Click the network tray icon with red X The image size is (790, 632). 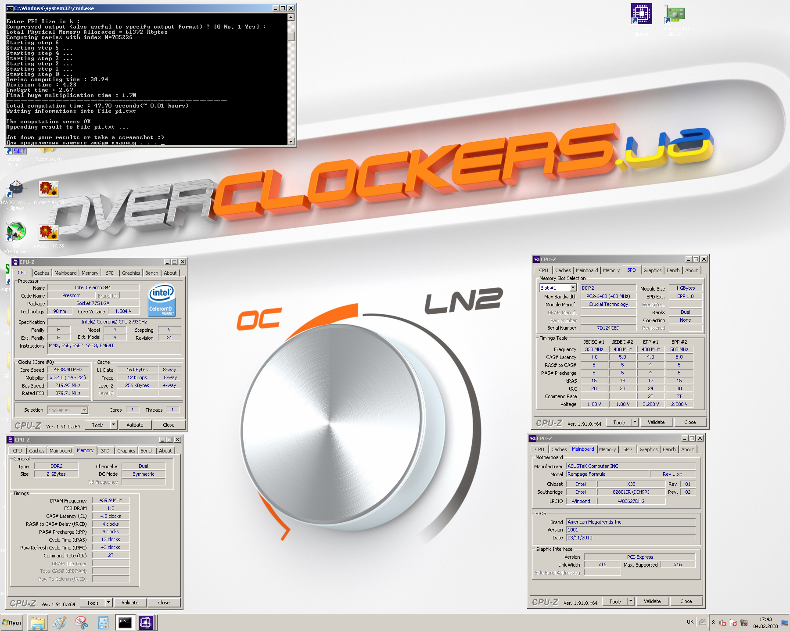(744, 622)
